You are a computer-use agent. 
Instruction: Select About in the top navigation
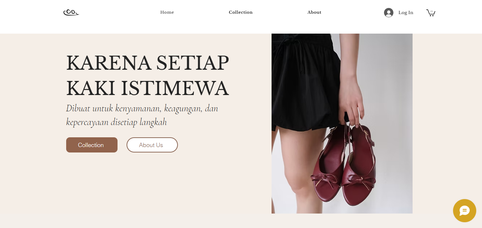(x=314, y=12)
